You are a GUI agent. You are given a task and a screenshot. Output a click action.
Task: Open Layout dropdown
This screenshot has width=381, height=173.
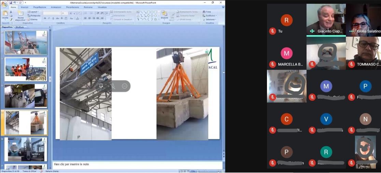(x=33, y=12)
